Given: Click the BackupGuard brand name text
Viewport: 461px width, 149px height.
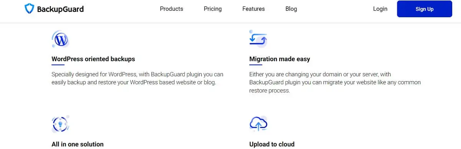Looking at the screenshot, I should coord(60,9).
